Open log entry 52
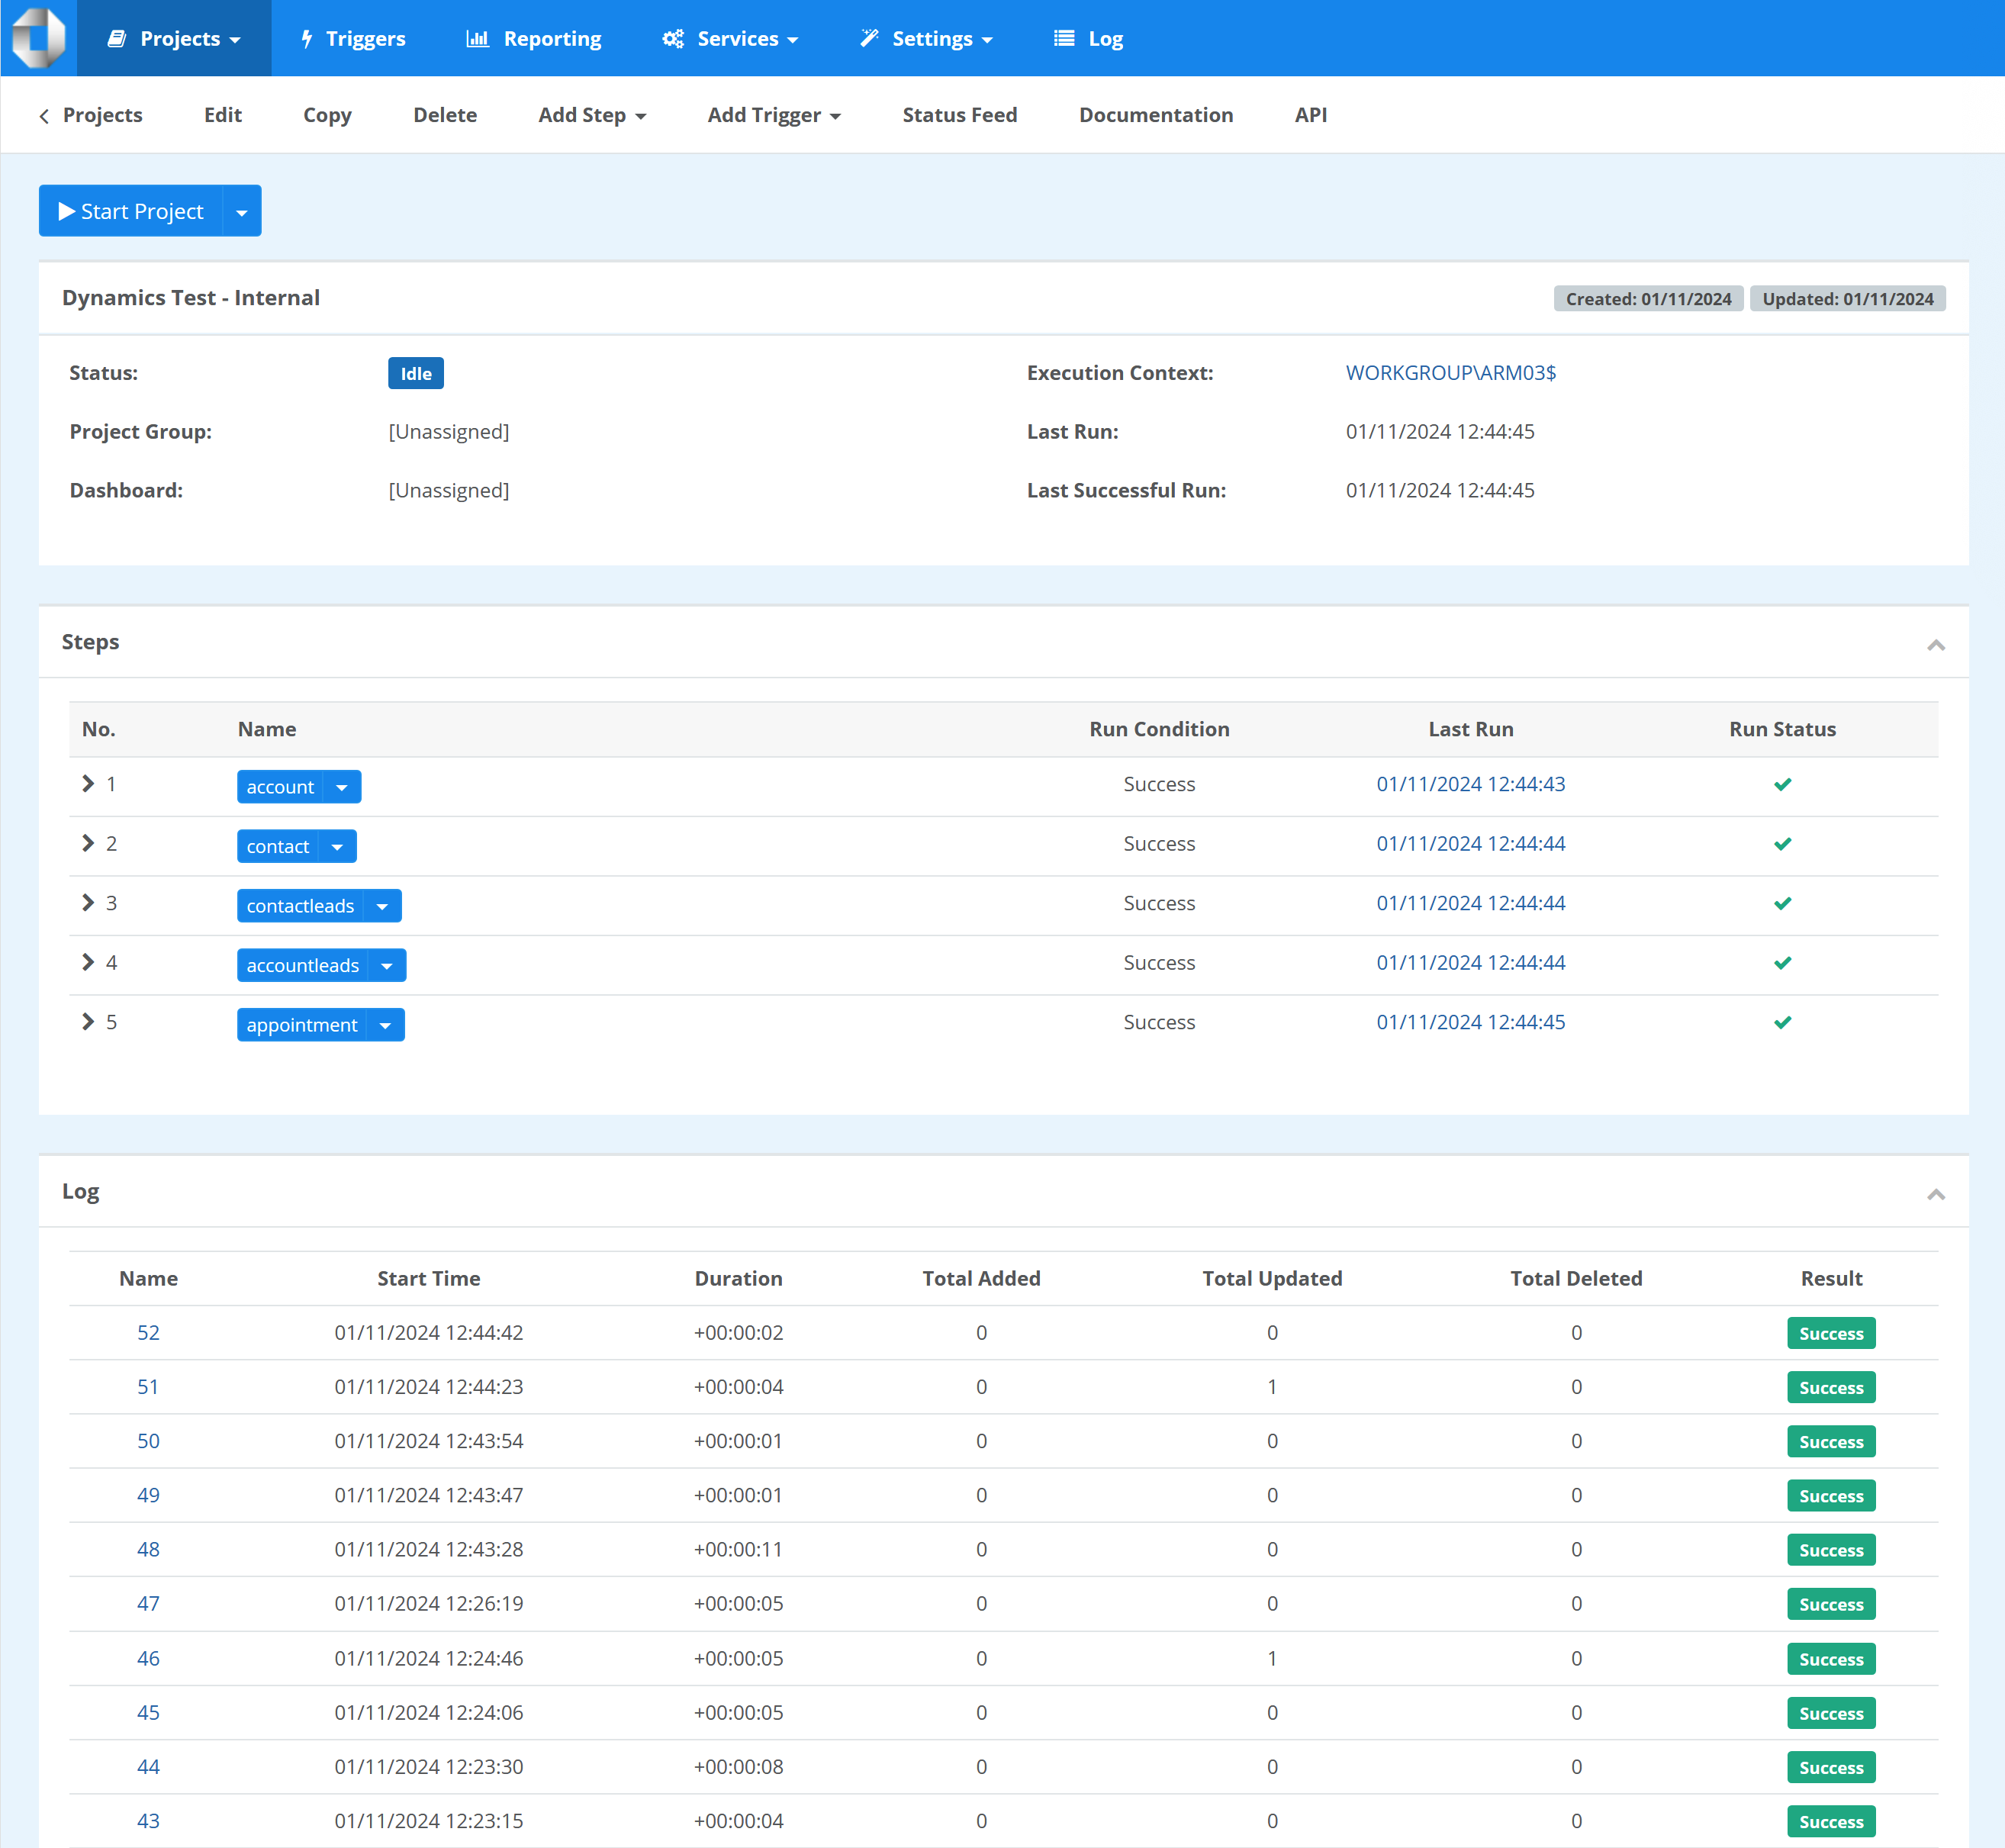2005x1848 pixels. coord(148,1333)
